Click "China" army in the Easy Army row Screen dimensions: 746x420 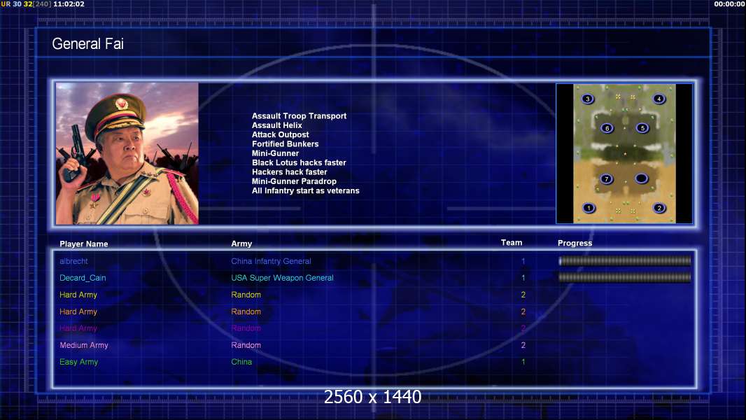[x=241, y=362]
